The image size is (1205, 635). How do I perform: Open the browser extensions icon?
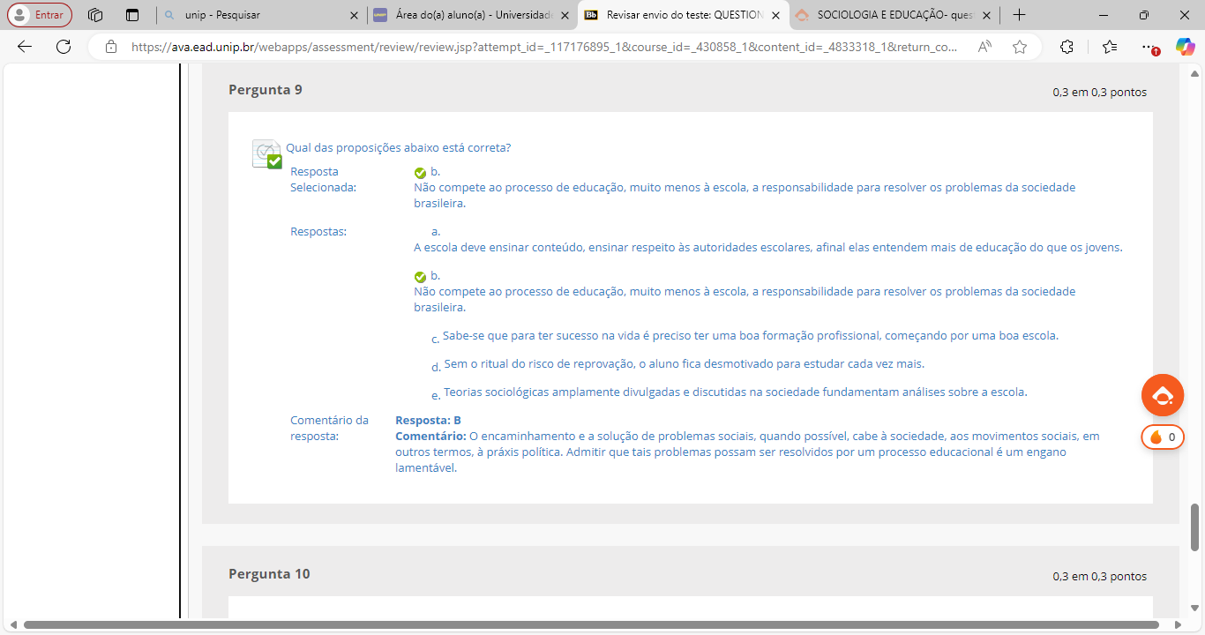click(1067, 47)
